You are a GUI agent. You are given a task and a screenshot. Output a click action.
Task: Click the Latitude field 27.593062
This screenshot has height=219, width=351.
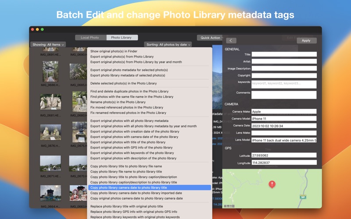click(284, 155)
